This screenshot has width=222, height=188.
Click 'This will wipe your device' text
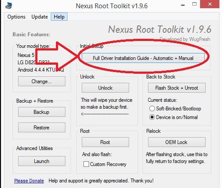point(107,100)
